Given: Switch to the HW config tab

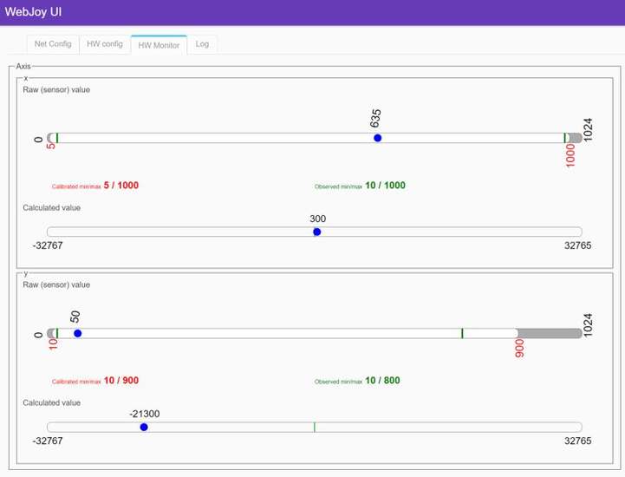Looking at the screenshot, I should click(x=105, y=44).
